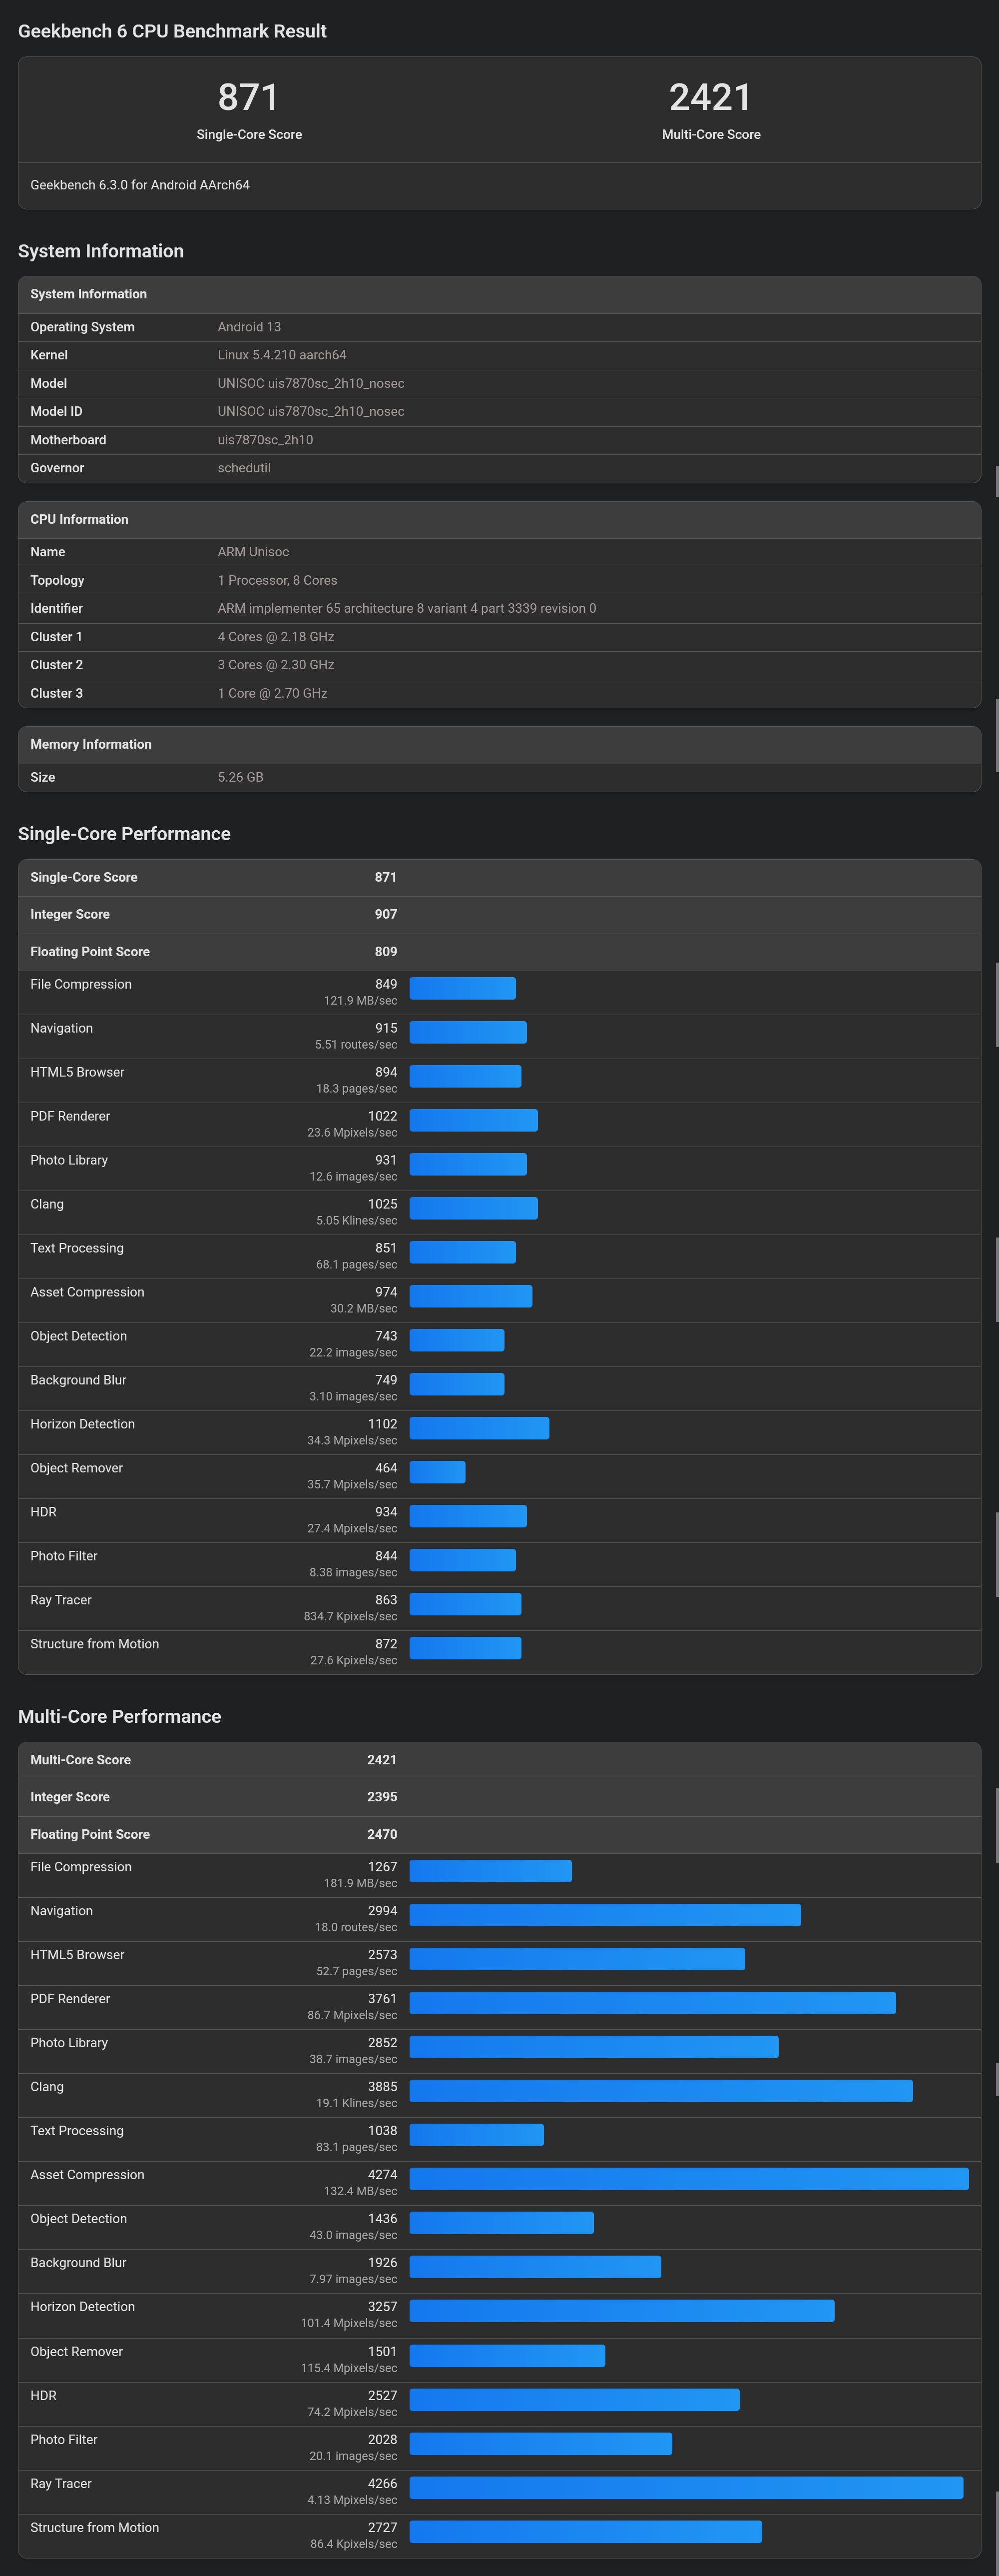Click multi-core PDF Renderer score 3761
Image resolution: width=999 pixels, height=2576 pixels.
tap(383, 1999)
